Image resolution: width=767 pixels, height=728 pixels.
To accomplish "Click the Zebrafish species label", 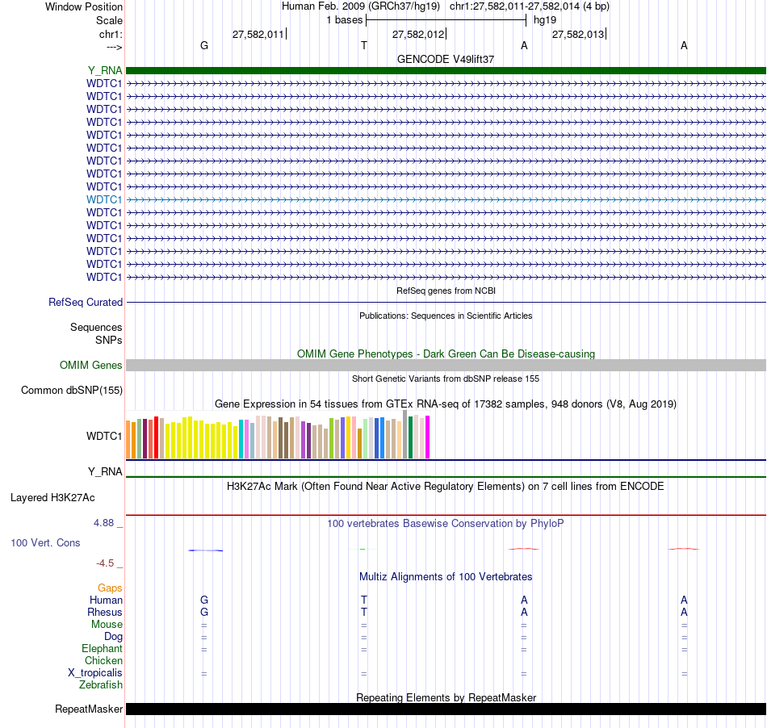I will coord(101,684).
